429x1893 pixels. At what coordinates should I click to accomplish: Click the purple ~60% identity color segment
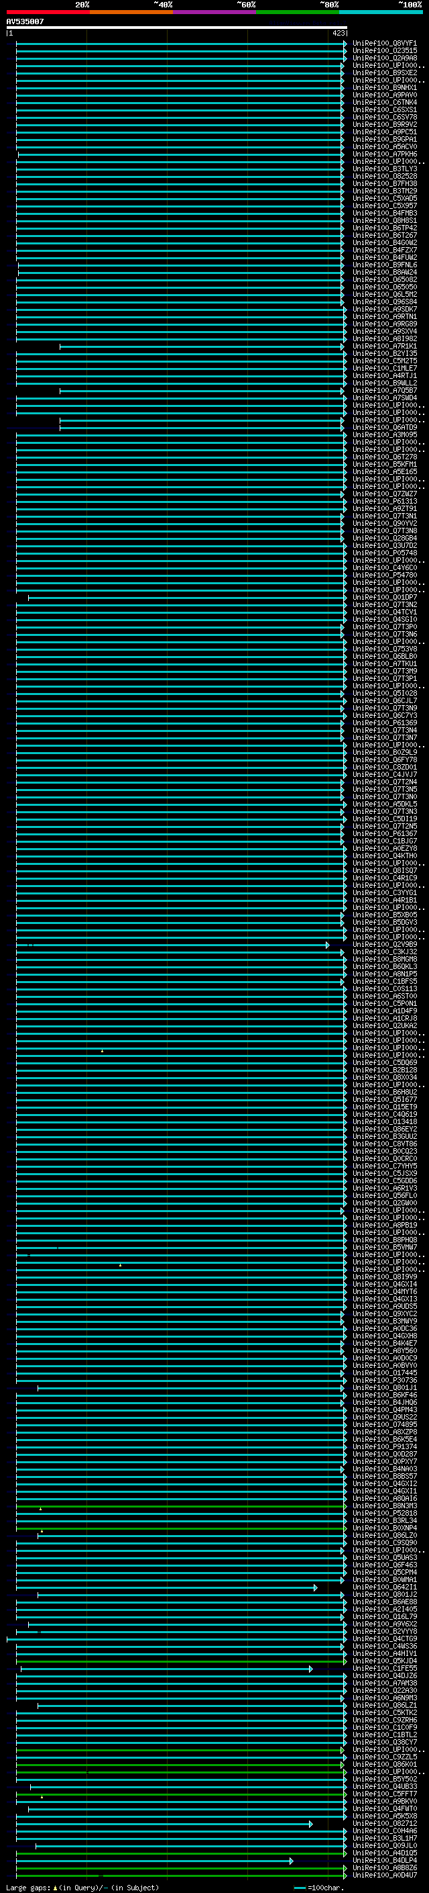tap(215, 12)
